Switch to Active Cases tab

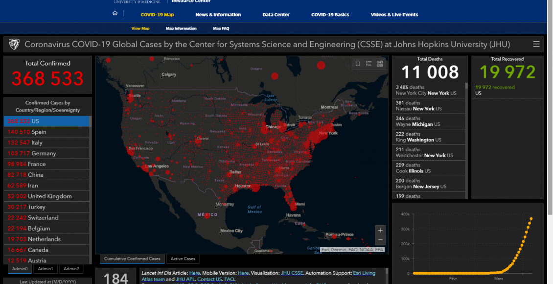click(183, 259)
